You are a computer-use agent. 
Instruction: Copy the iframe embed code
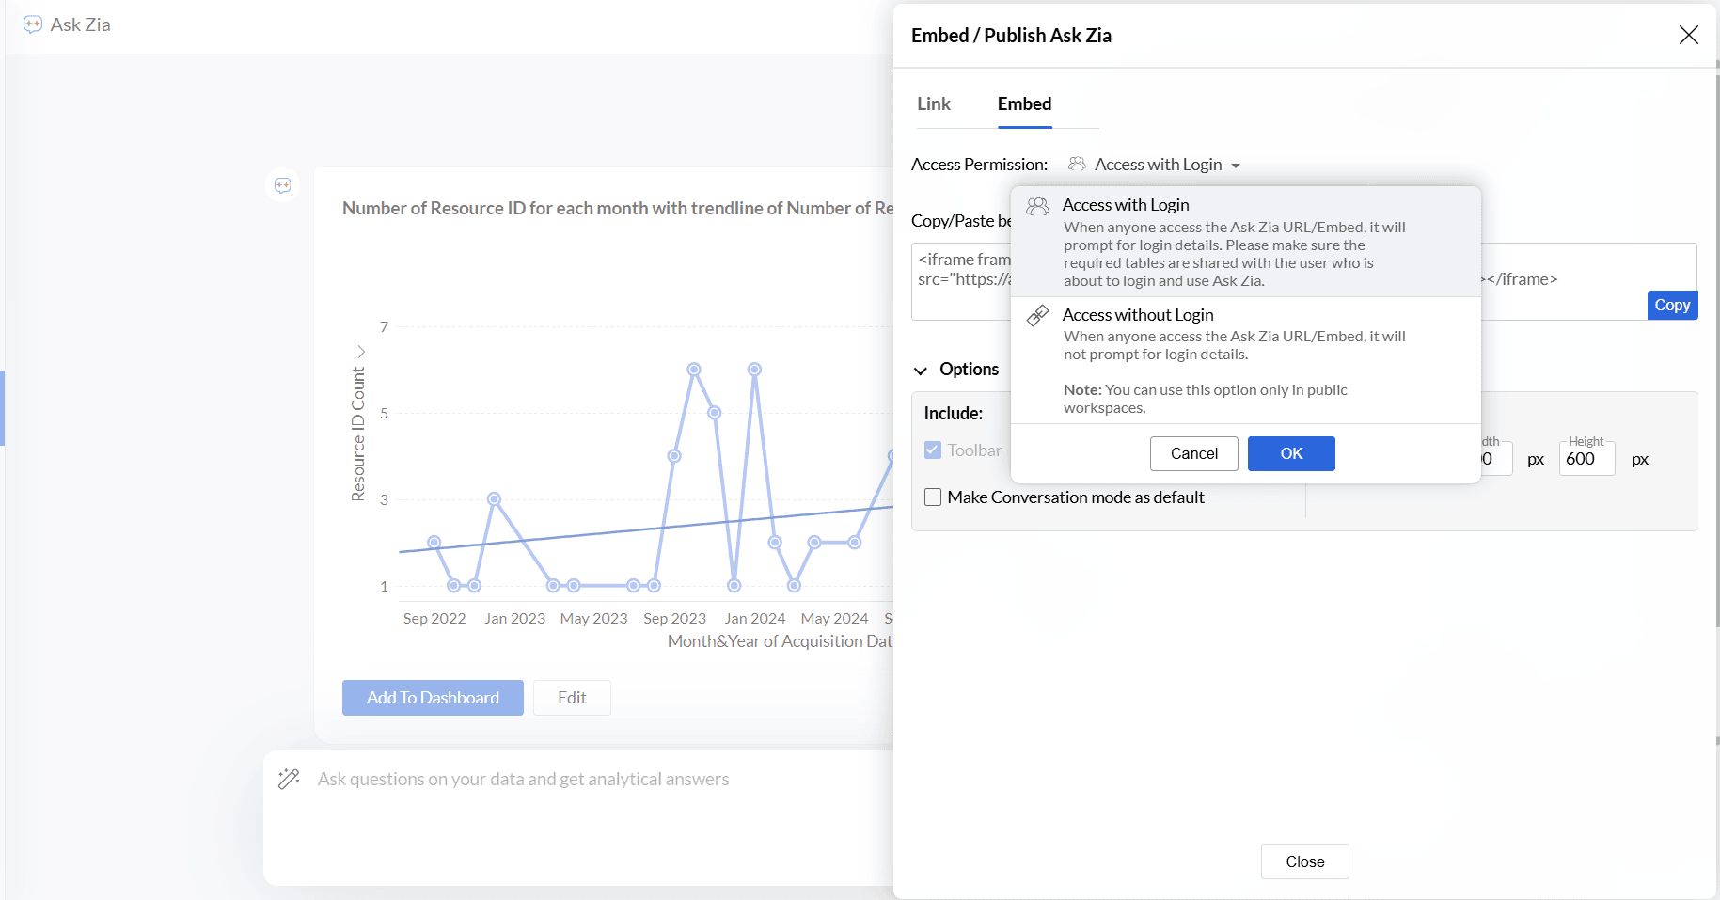[1671, 305]
